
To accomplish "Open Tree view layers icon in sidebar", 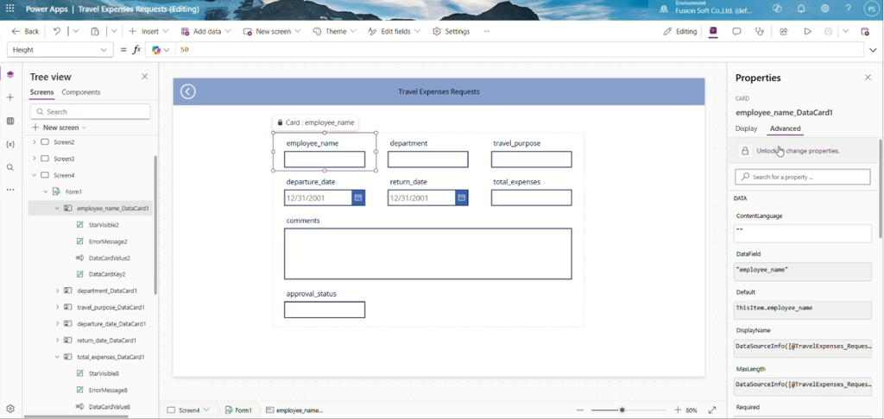I will [x=10, y=74].
